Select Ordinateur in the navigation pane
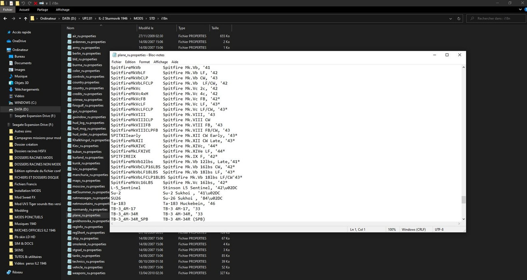 tap(20, 50)
